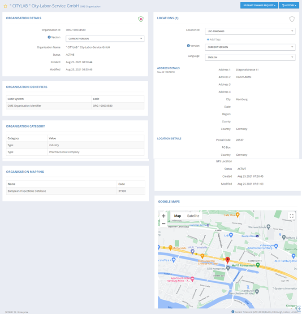The width and height of the screenshot is (302, 315).
Task: Select the Map view tab
Action: [177, 216]
